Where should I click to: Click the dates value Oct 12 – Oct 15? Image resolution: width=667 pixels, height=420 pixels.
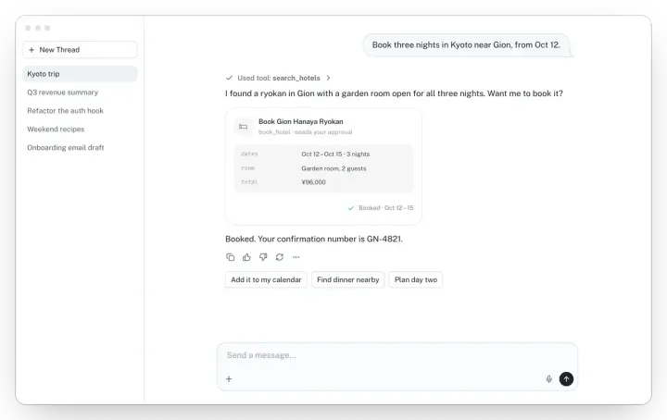[x=335, y=154]
